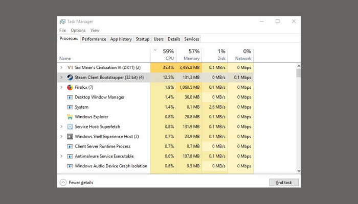
Task: Click the End task button
Action: 284,183
